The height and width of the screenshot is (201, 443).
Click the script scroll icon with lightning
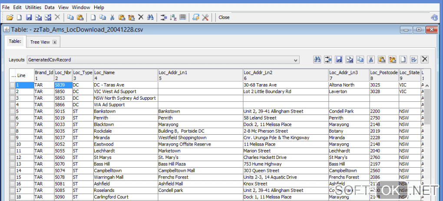coord(196,17)
